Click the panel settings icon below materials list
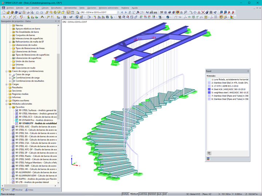The image size is (262, 196). (209, 153)
